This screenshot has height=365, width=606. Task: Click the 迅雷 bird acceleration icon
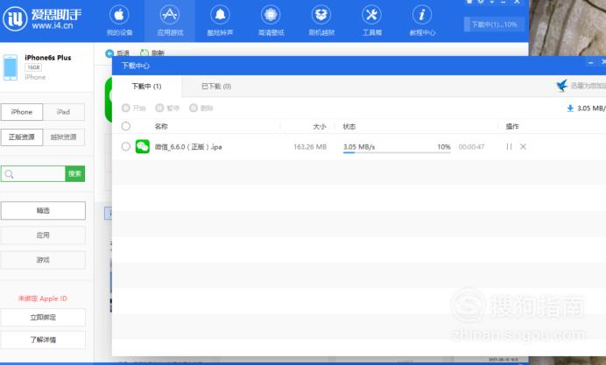click(x=562, y=86)
